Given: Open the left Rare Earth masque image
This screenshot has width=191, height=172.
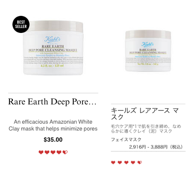Looking at the screenshot, I should [53, 48].
